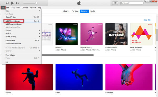Screen dimensions: 158x97
Task: Switch to the For You tab
Action: pyautogui.click(x=75, y=11)
